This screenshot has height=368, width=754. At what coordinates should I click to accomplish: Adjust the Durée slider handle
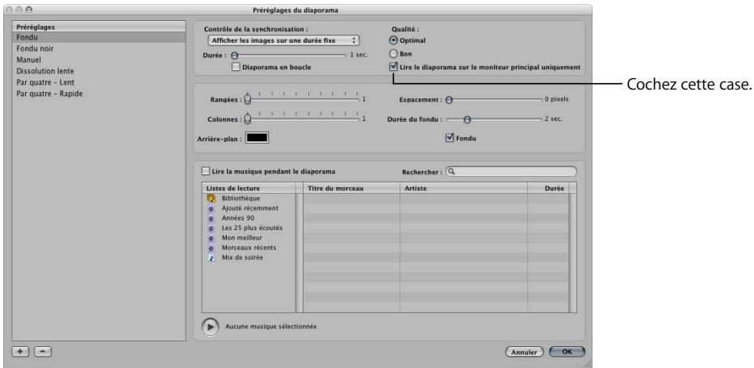point(235,55)
